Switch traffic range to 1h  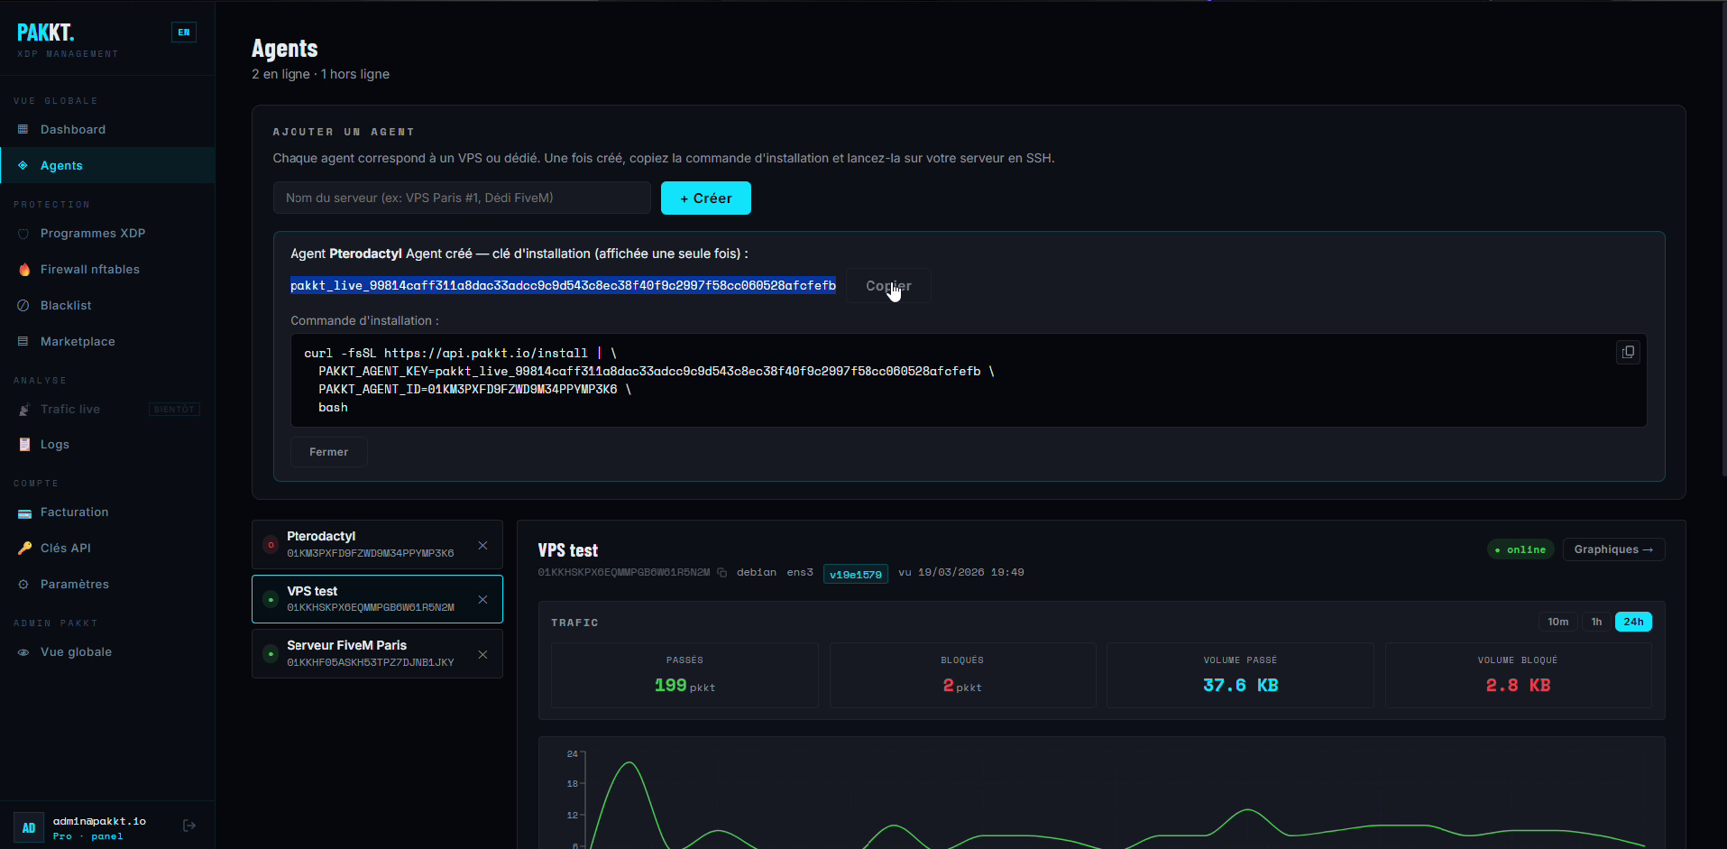pos(1596,622)
